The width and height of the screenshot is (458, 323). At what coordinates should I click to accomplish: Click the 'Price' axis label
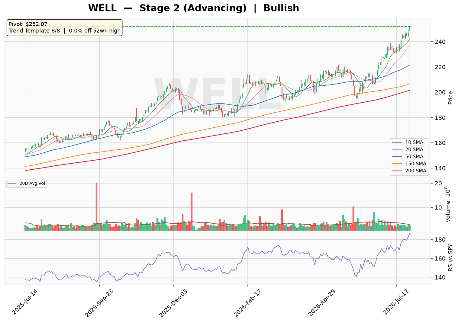pos(450,98)
